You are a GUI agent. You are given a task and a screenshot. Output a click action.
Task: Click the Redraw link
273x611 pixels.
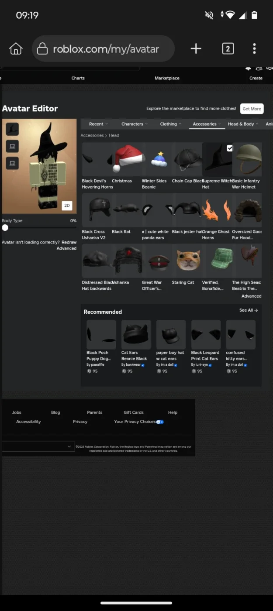tap(69, 242)
